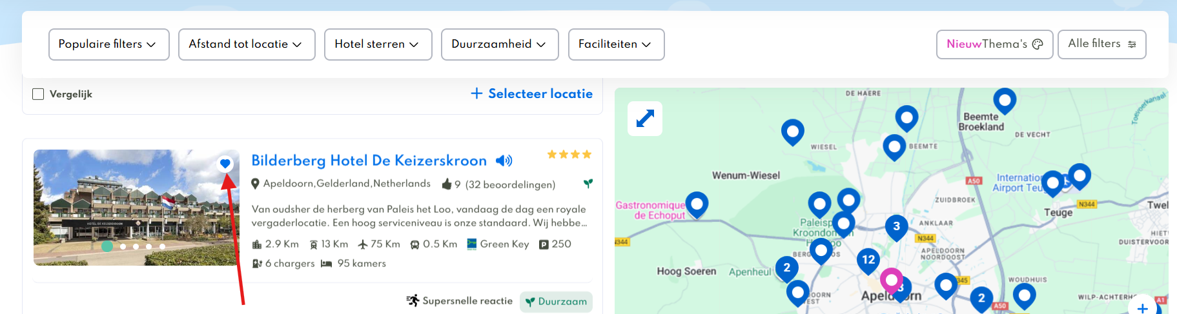Image resolution: width=1177 pixels, height=314 pixels.
Task: Select the map pin below Woudhuis label
Action: click(1024, 296)
